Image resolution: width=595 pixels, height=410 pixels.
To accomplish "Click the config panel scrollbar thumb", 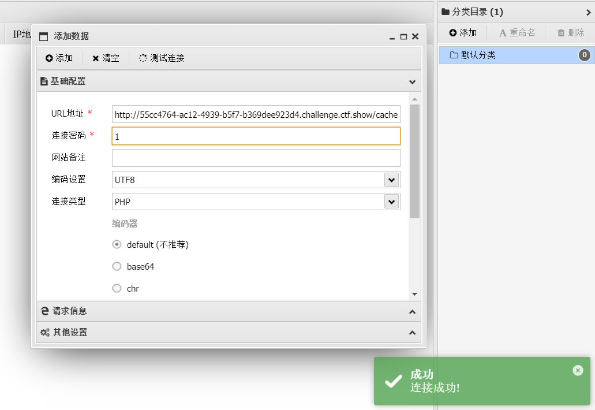I will [x=414, y=161].
